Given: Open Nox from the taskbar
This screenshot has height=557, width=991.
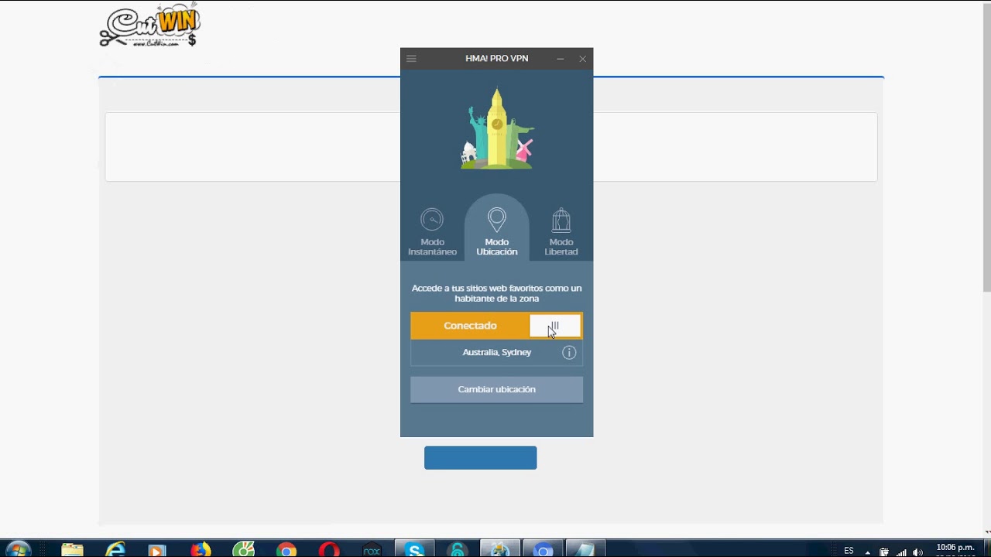Looking at the screenshot, I should 372,550.
